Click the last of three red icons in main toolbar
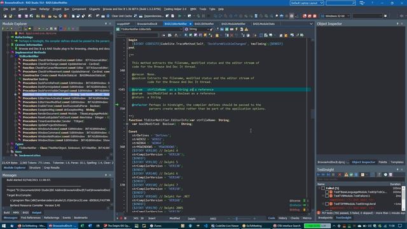This screenshot has height=229, width=407. (315, 16)
